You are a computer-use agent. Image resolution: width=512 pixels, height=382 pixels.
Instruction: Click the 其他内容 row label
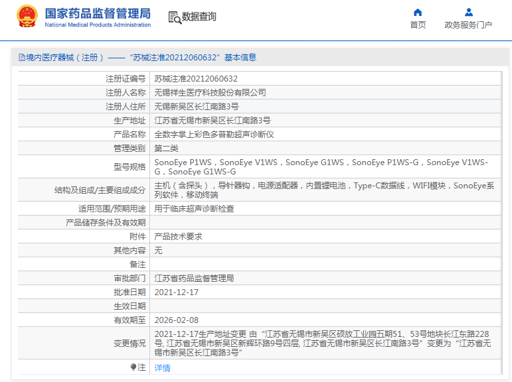pyautogui.click(x=129, y=251)
